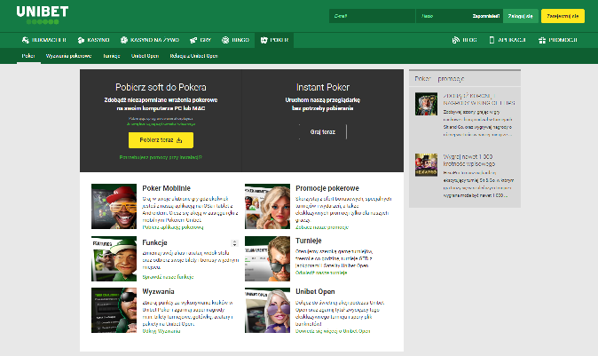Open the Blog menu item
The image size is (598, 356).
coord(465,40)
